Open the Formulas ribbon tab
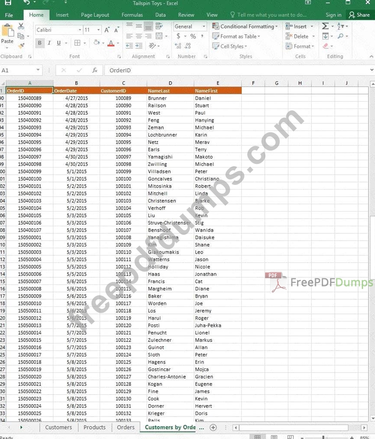Viewport: 375px width, 439px height. pyautogui.click(x=132, y=15)
